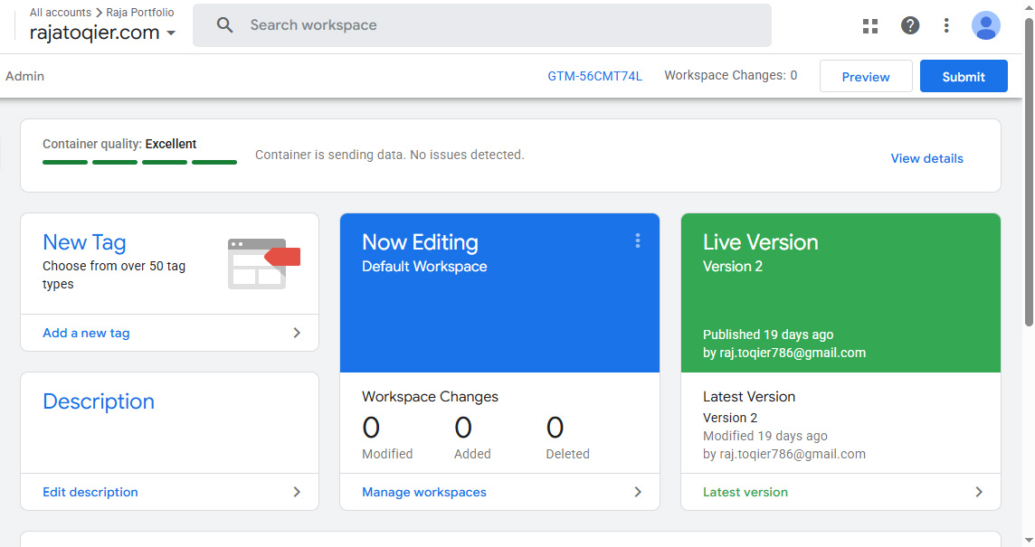This screenshot has width=1035, height=547.
Task: Open the Now Editing card's three-dot menu
Action: coord(638,240)
